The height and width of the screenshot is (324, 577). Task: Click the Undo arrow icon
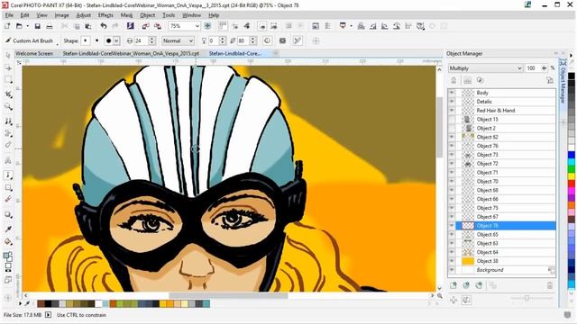(104, 26)
